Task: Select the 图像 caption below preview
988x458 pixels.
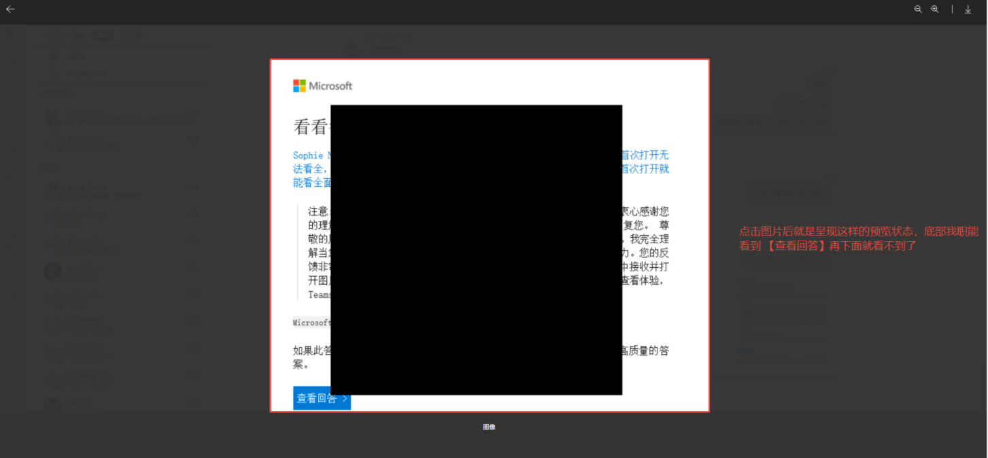Action: coord(490,427)
